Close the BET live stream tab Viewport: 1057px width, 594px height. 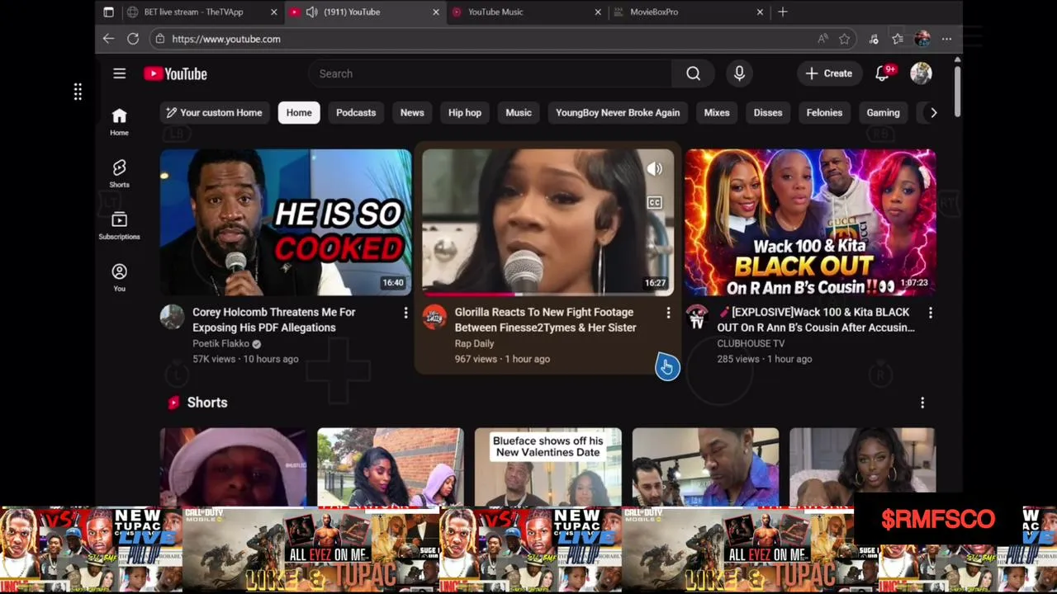(x=273, y=12)
